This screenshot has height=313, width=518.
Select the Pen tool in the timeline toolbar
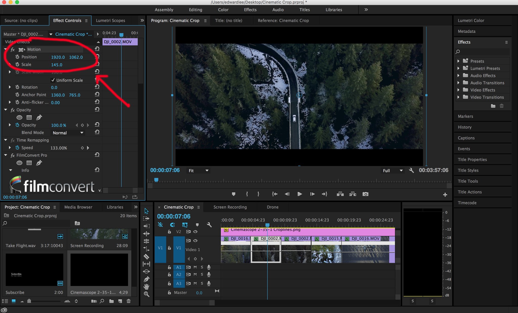coord(146,279)
